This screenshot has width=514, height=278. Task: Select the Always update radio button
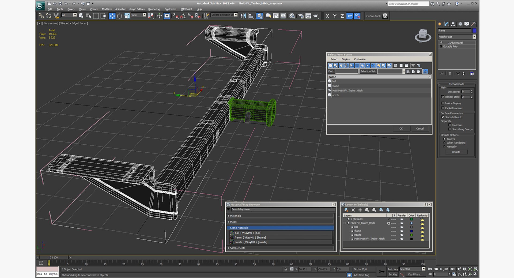tap(444, 139)
